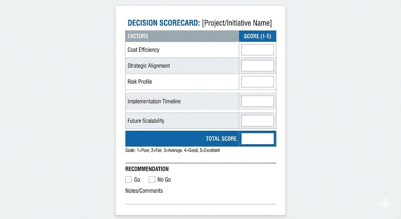Select the Cost Efficiency row label
Image resolution: width=401 pixels, height=219 pixels.
[143, 50]
